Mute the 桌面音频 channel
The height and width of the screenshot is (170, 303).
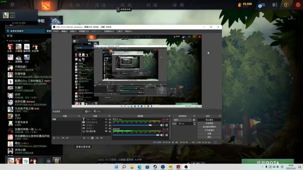162,135
